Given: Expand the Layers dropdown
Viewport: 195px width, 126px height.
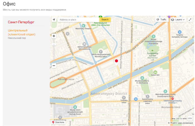Looking at the screenshot, I should 178,20.
